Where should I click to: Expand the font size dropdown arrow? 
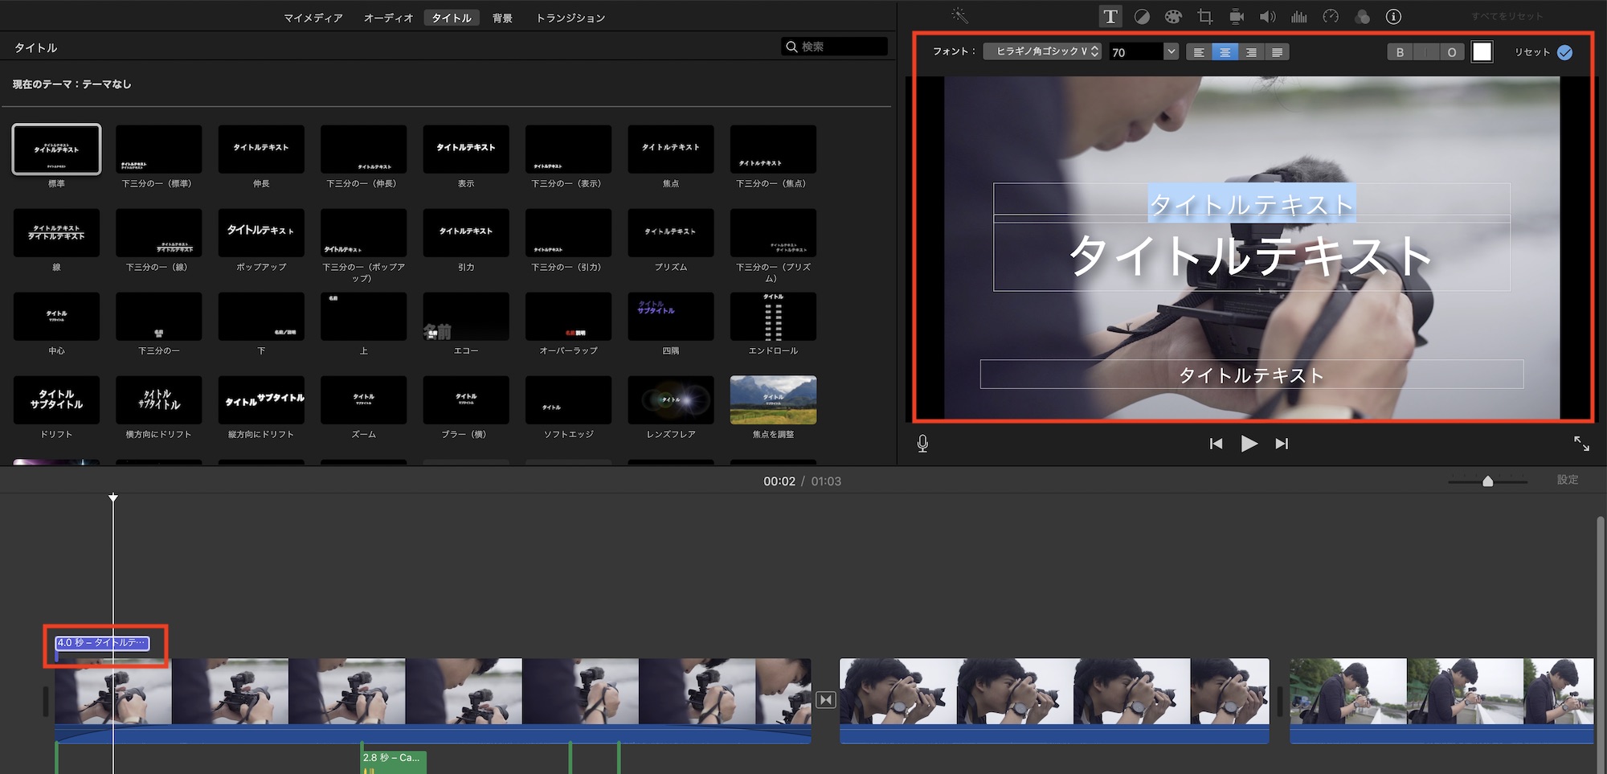(1171, 51)
